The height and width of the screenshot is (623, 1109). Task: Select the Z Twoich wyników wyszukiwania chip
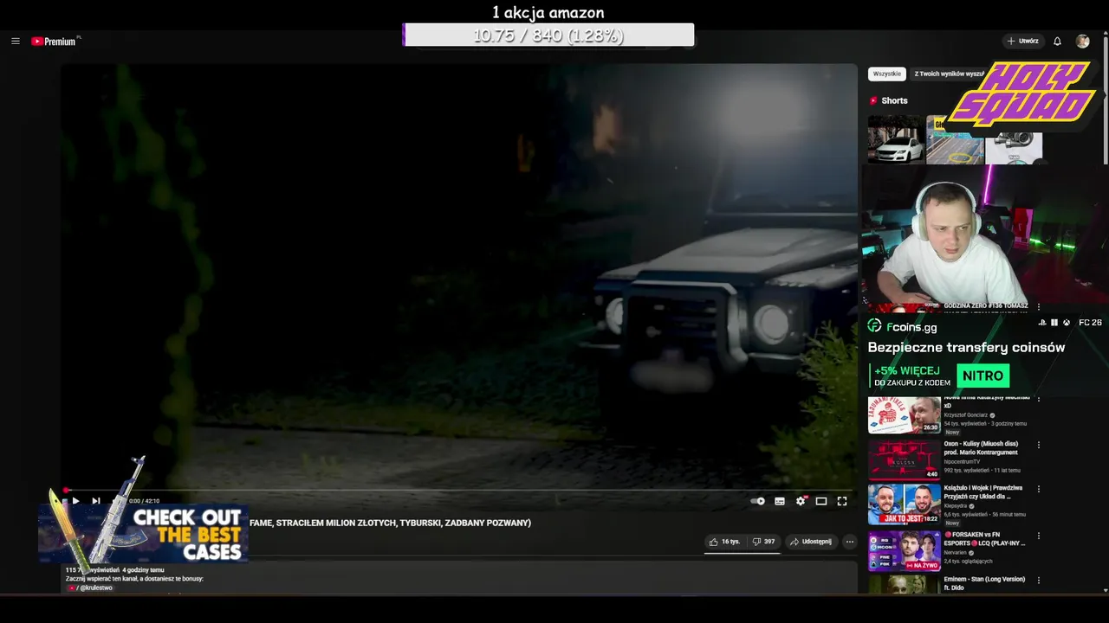[950, 74]
